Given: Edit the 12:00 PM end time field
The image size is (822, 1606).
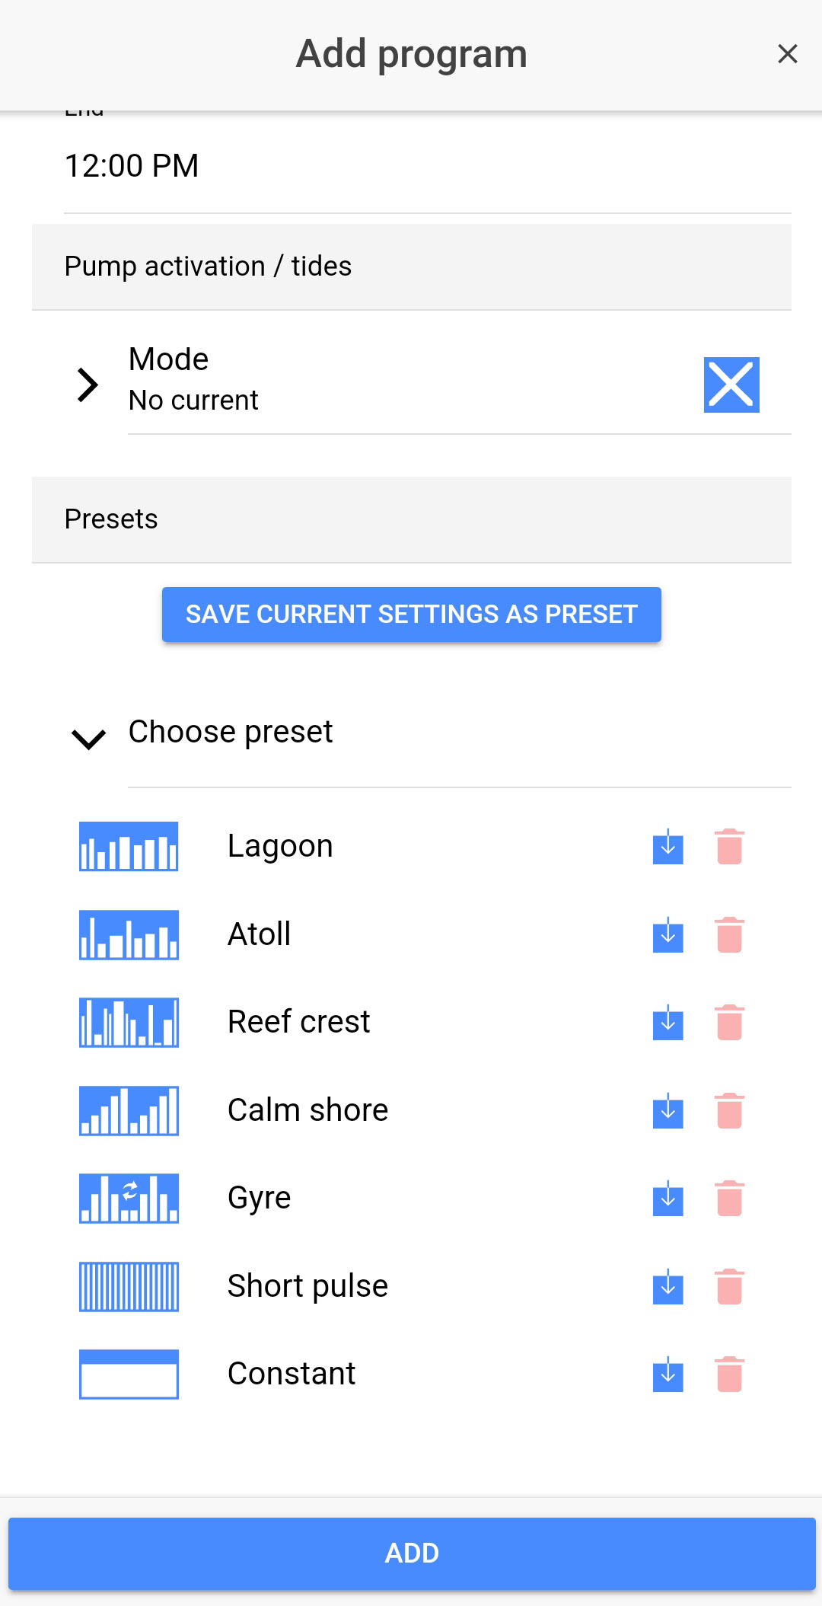Looking at the screenshot, I should [132, 166].
